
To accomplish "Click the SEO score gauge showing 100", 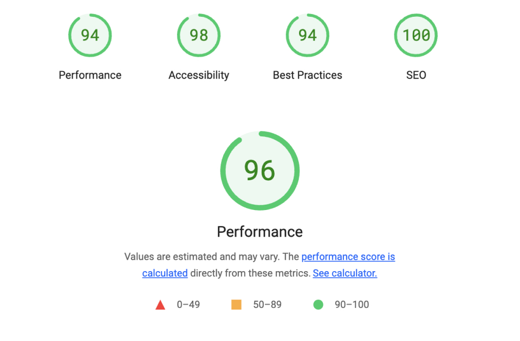I will click(x=415, y=35).
